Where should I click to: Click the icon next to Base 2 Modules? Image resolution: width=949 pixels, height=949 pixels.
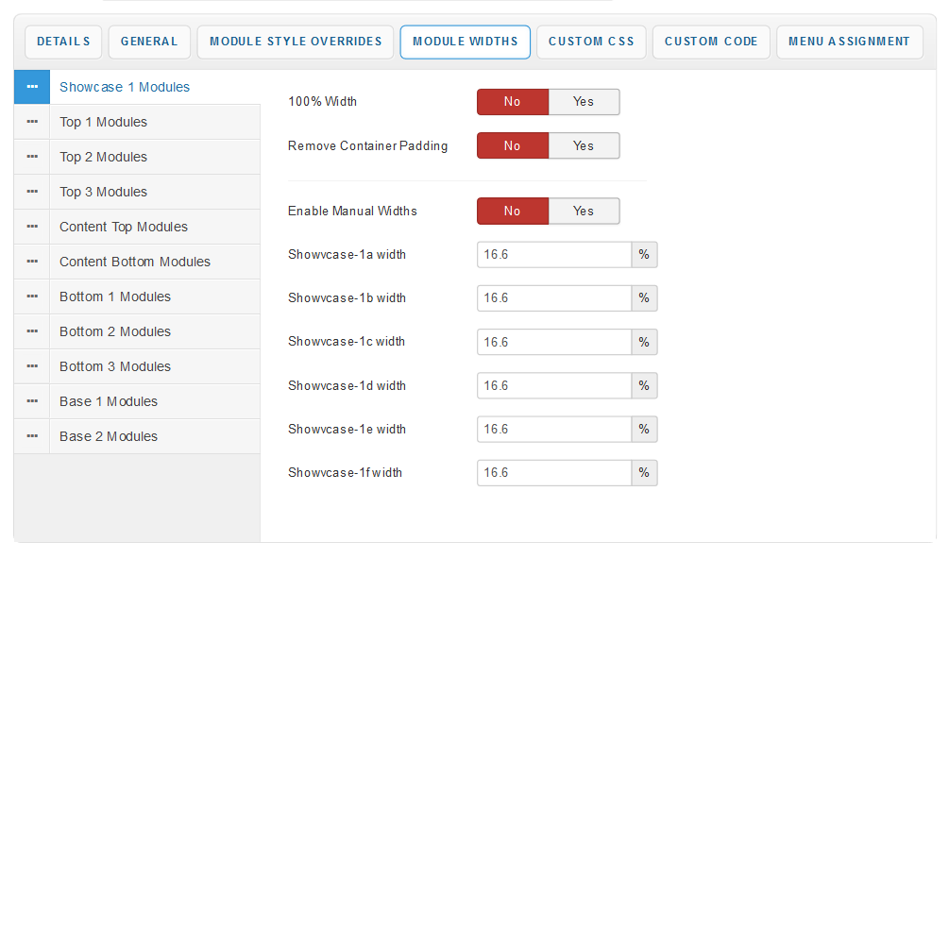32,436
